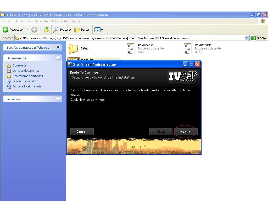Viewport: 268px width, 201px height.
Task: Expand the address bar dropdown
Action: click(x=247, y=38)
